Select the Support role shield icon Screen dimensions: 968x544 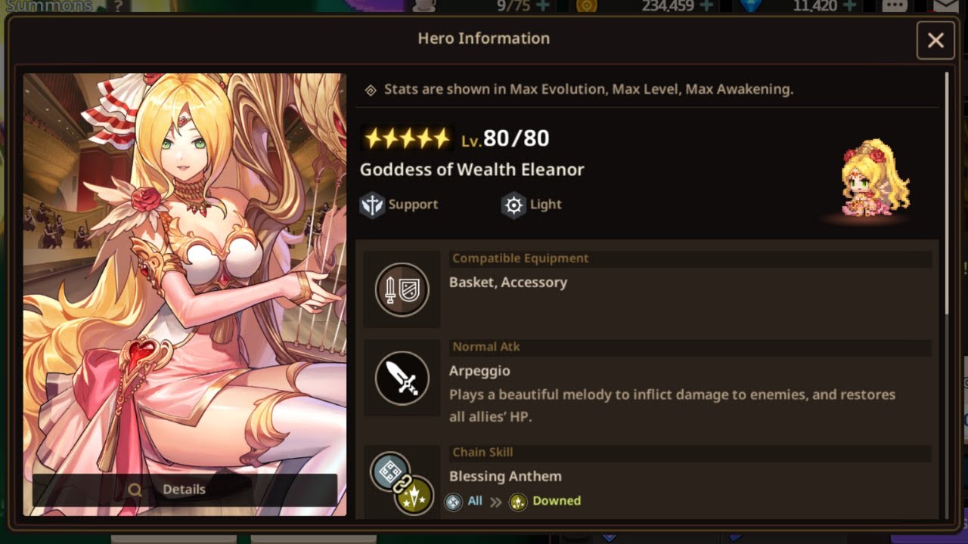(372, 205)
